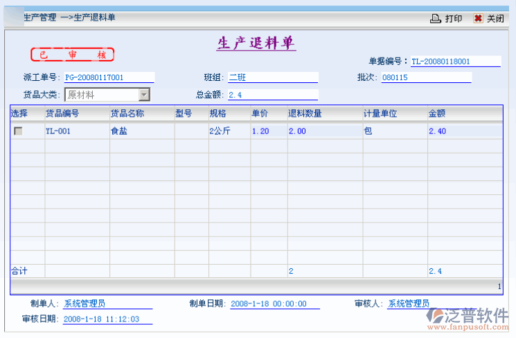Click the red X close icon
516x338 pixels.
click(478, 19)
